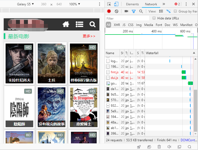Image resolution: width=198 pixels, height=150 pixels.
Task: Click scrollbar down arrow in request list
Action: [195, 134]
